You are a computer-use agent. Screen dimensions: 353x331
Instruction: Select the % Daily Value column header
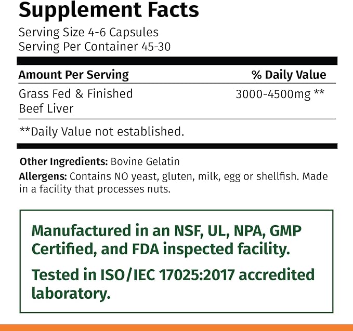pyautogui.click(x=289, y=75)
